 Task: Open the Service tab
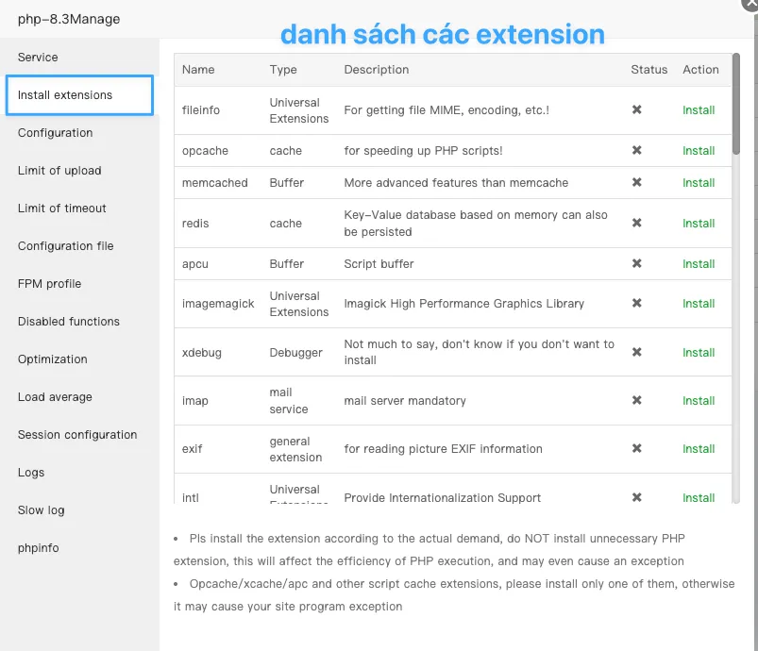(38, 58)
